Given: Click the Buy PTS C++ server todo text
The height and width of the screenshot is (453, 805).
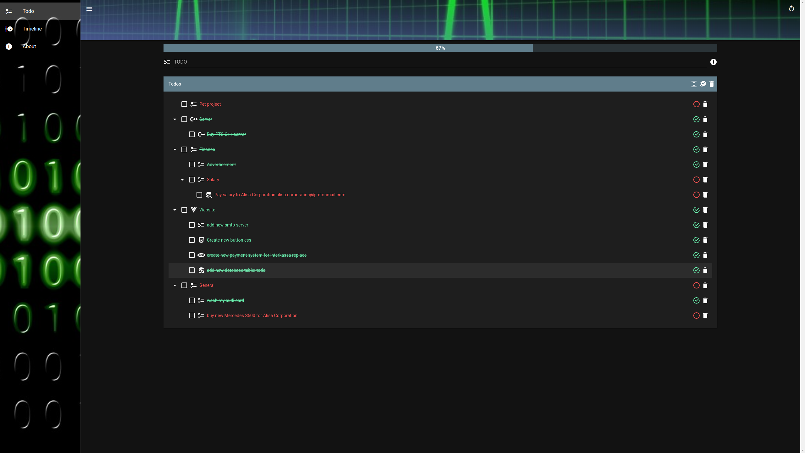Looking at the screenshot, I should 226,134.
